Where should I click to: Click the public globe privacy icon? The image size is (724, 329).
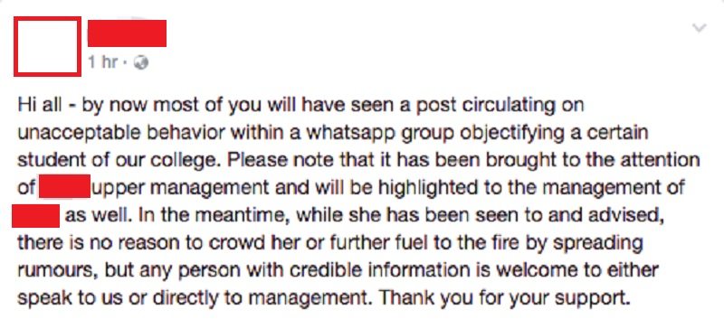click(141, 62)
